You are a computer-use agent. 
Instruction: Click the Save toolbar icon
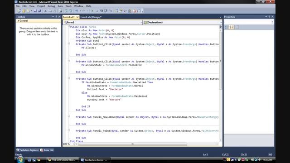click(x=35, y=11)
